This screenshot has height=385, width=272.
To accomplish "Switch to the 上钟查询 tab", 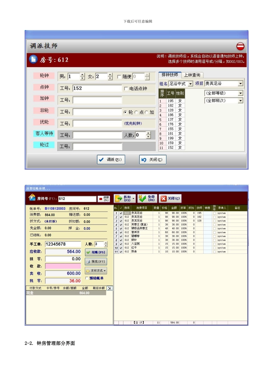I will click(x=192, y=75).
